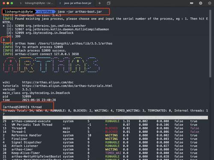Image resolution: width=214 pixels, height=160 pixels.
Task: Open a new terminal tab with plus icon
Action: pos(100,3)
